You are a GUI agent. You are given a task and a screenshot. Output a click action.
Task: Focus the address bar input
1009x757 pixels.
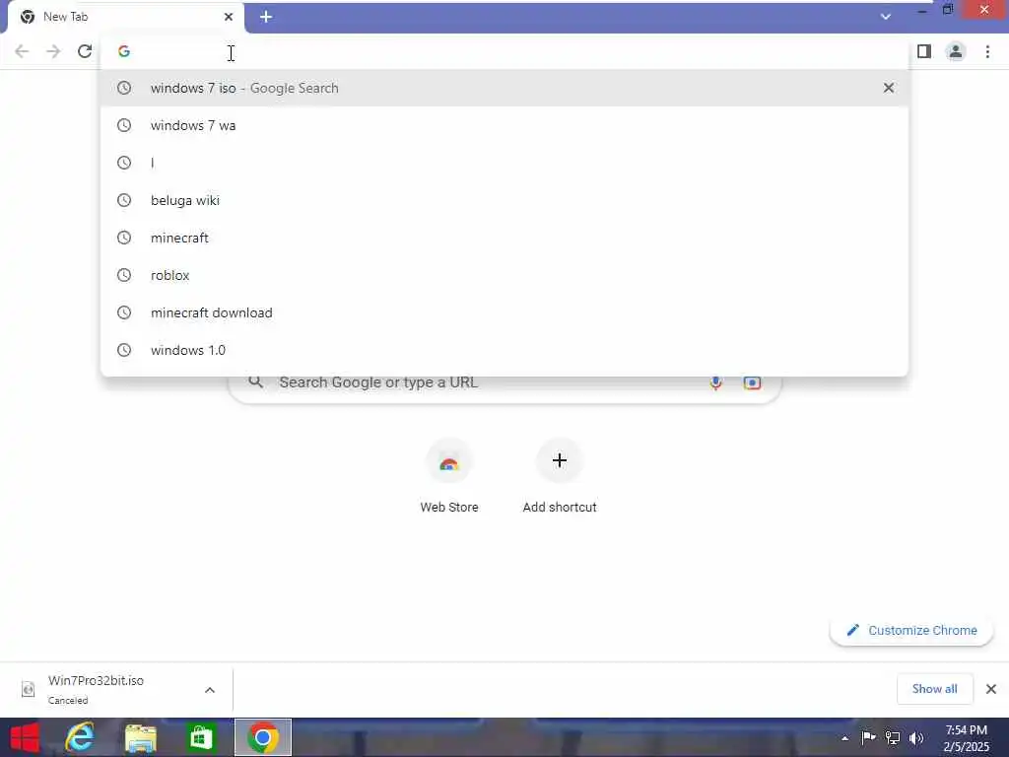pos(504,51)
